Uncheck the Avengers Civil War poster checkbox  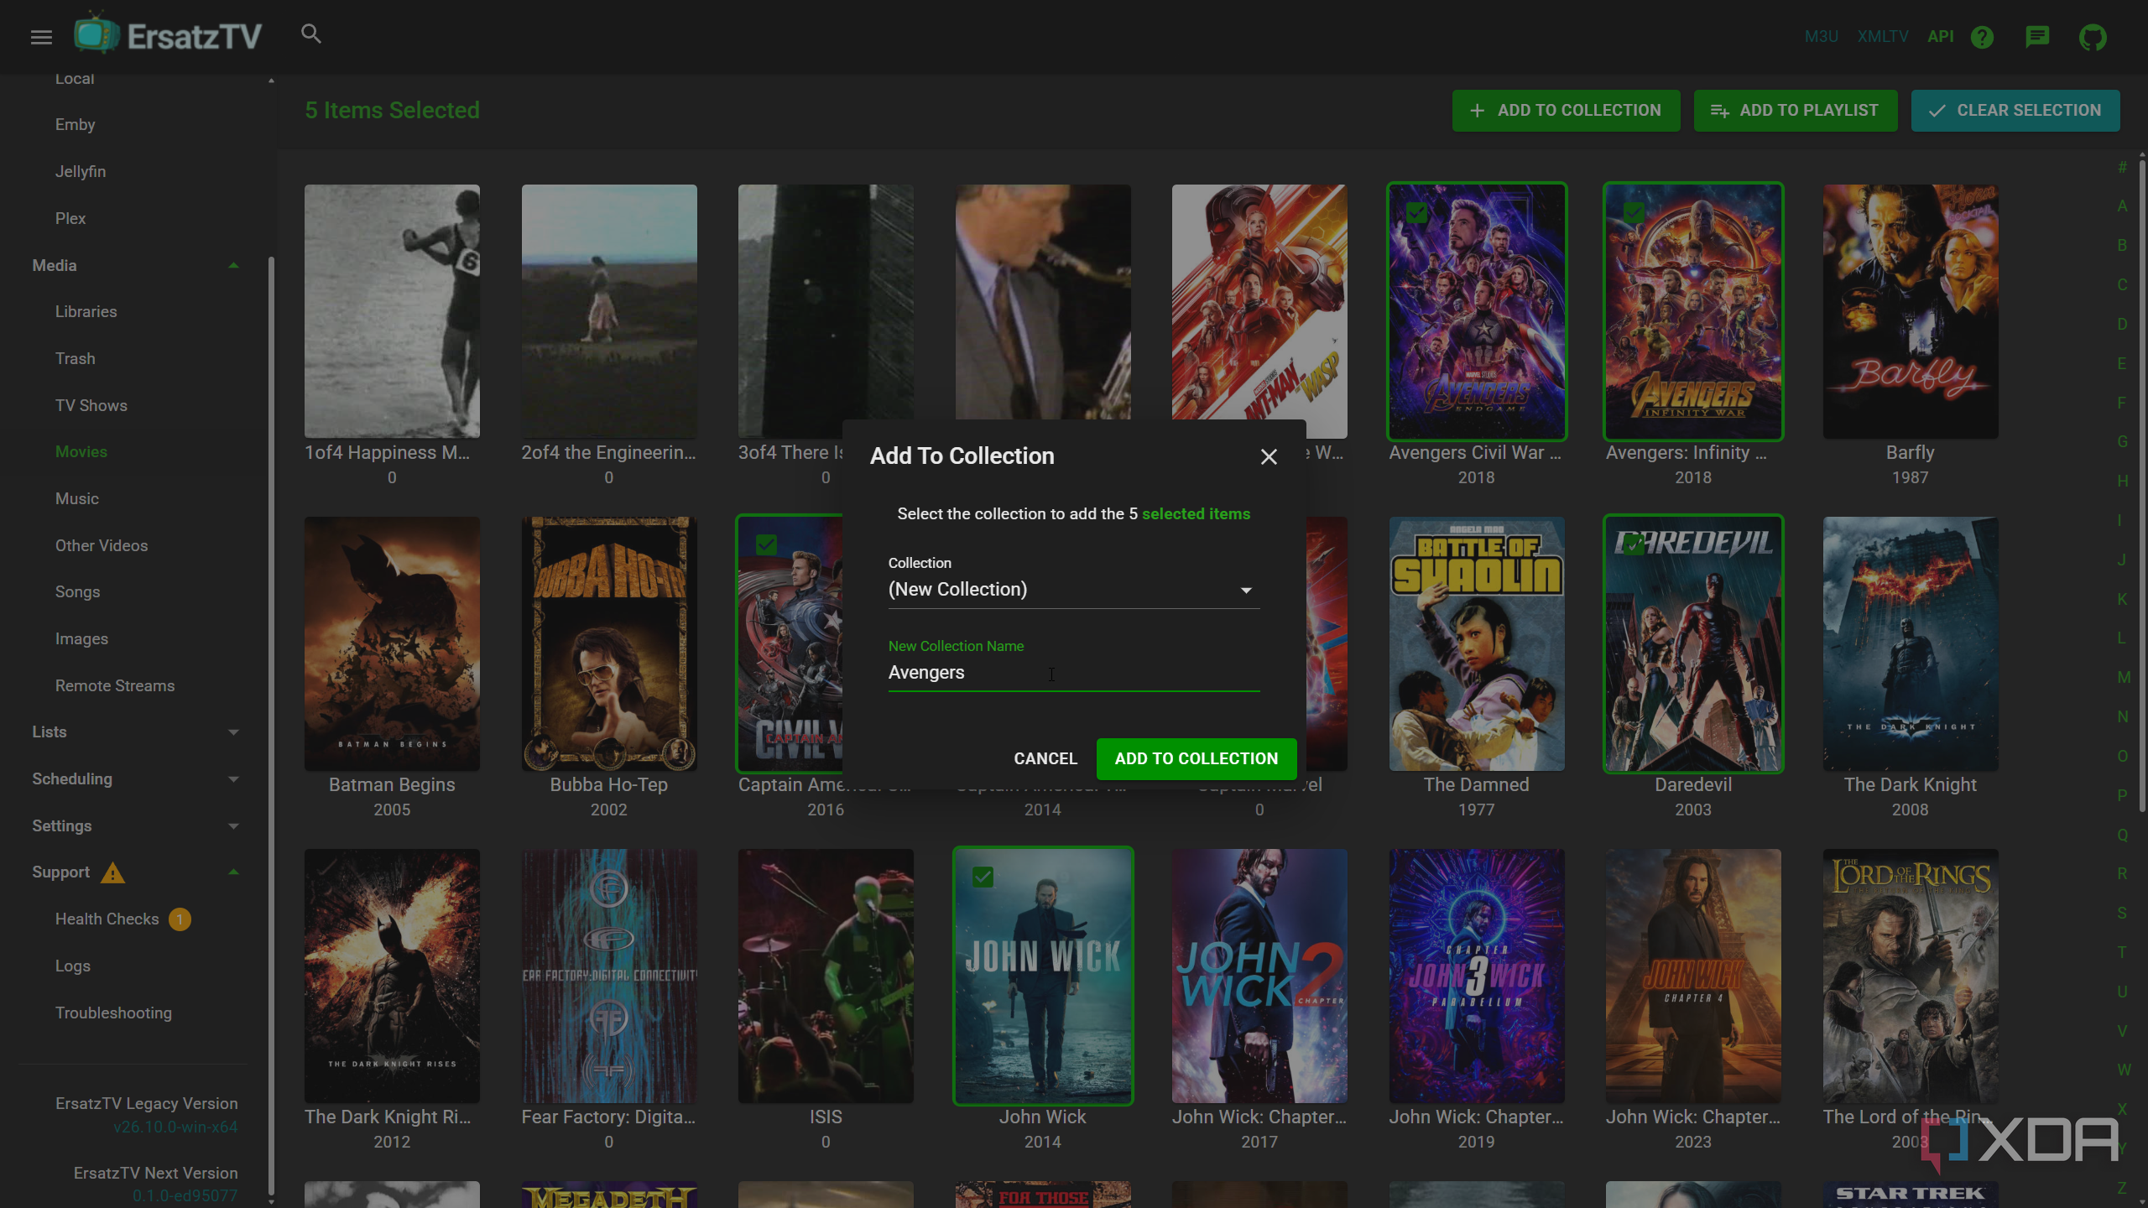click(x=1416, y=212)
